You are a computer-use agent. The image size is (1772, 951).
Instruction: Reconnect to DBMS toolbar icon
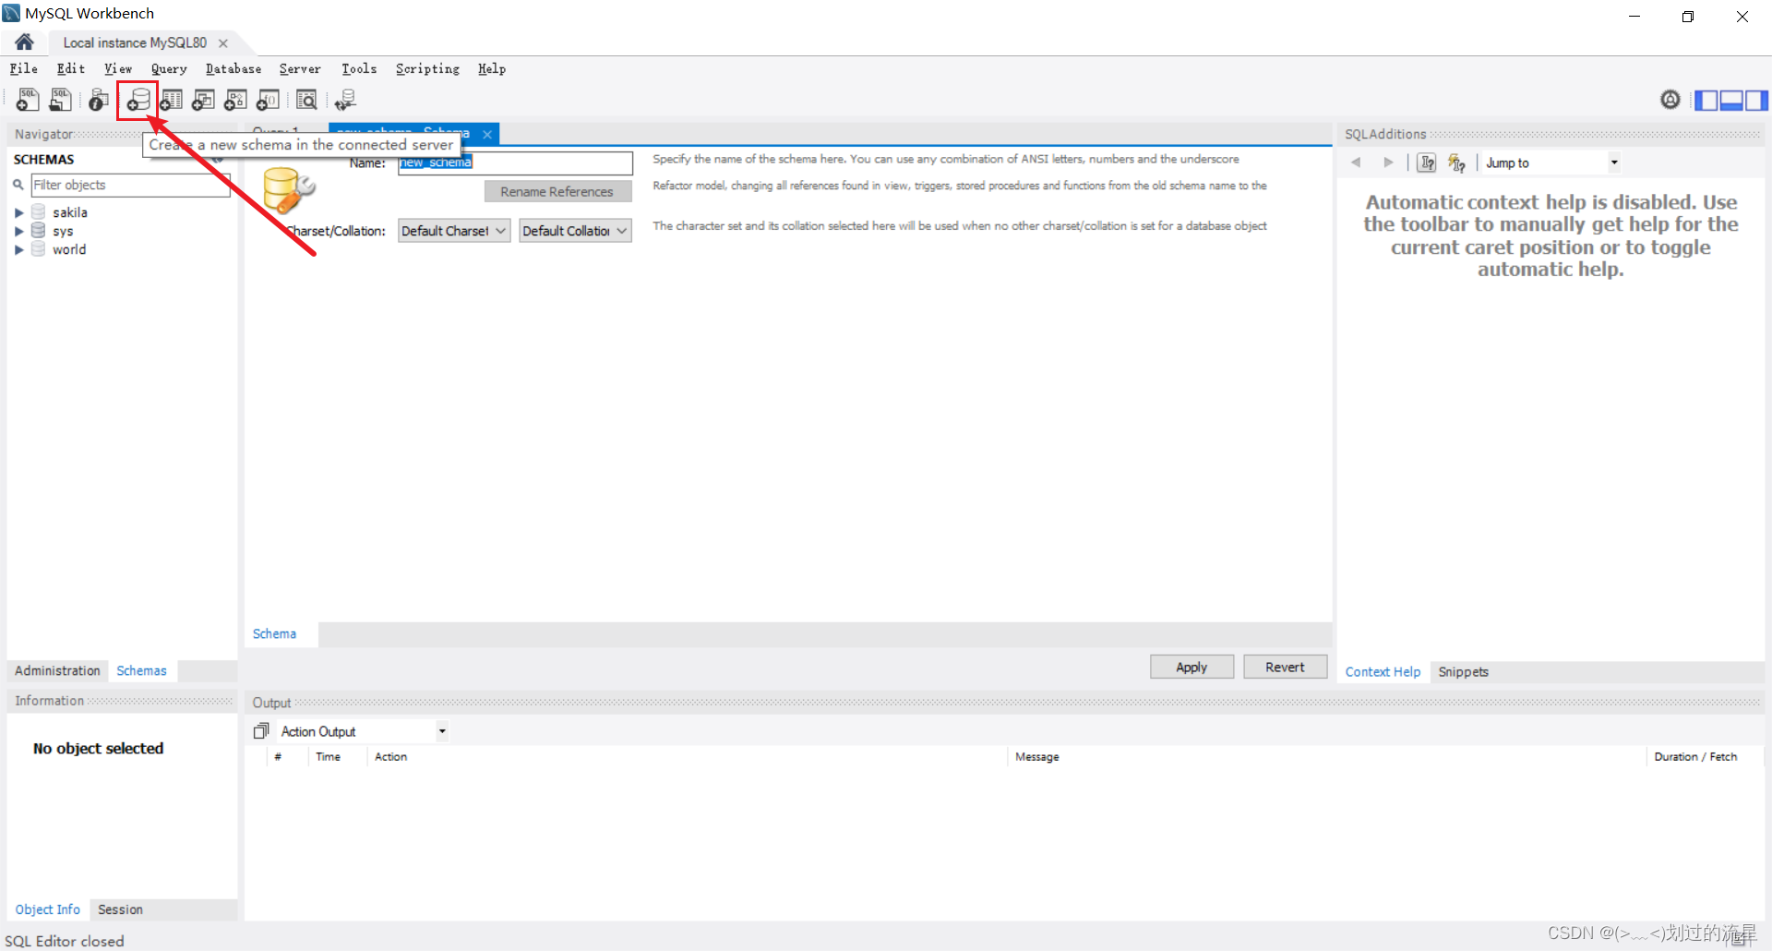click(345, 99)
